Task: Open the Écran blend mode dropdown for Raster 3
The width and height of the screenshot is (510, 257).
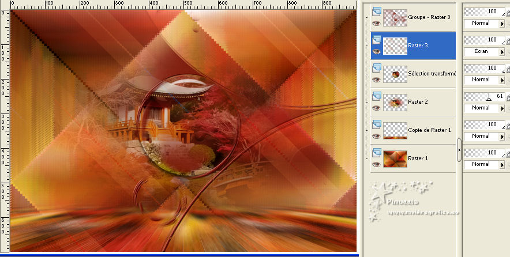Action: (x=484, y=52)
